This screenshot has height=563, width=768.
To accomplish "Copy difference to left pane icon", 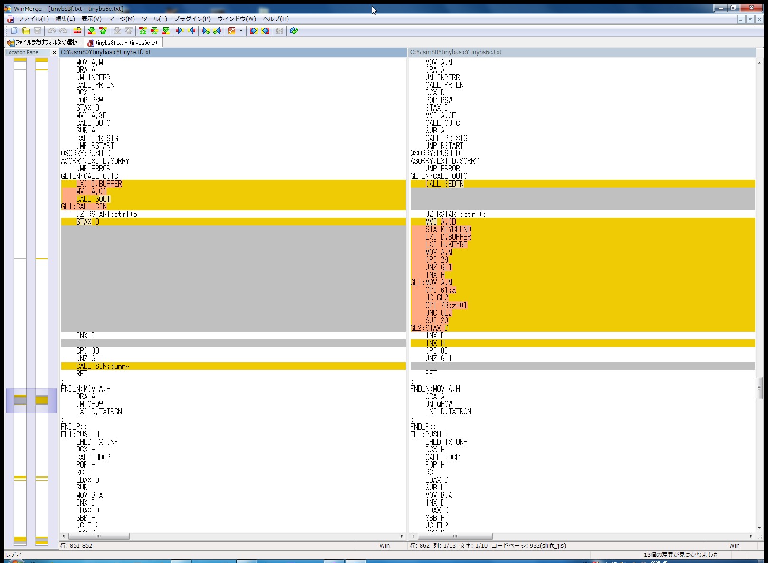I will pyautogui.click(x=192, y=31).
